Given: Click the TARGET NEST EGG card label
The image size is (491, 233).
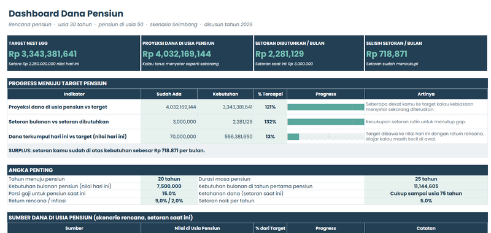Looking at the screenshot, I should (x=28, y=44).
